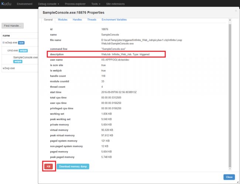The height and width of the screenshot is (184, 240).
Task: Click the process id value 18876
Action: (x=105, y=29)
